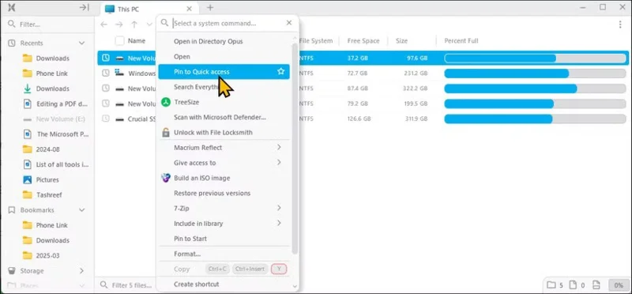Click the app logo icon at top-left
This screenshot has height=294, width=632.
[12, 8]
